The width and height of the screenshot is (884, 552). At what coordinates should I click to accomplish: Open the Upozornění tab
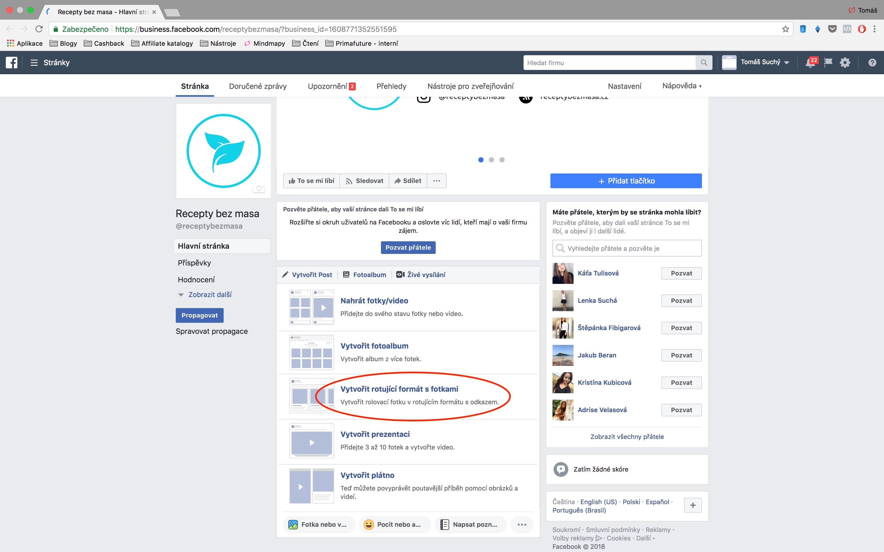pyautogui.click(x=331, y=86)
